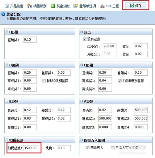Switch to the 奖金分配 tab
155x158 pixels.
[x=60, y=6]
